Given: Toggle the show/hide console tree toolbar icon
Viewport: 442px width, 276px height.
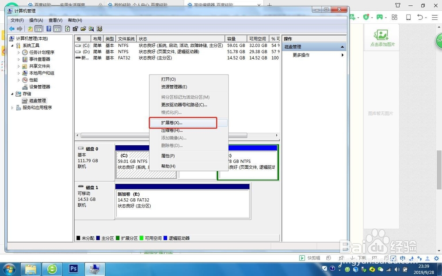Looking at the screenshot, I should pos(38,29).
